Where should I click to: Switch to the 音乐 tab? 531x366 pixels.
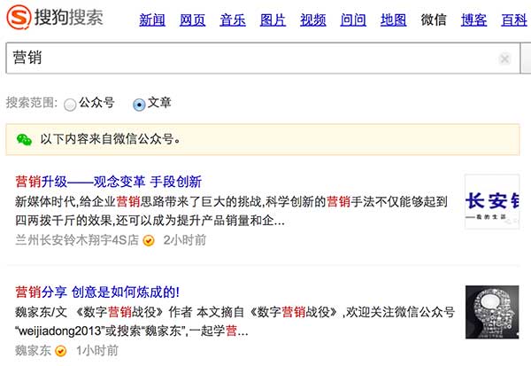point(233,20)
